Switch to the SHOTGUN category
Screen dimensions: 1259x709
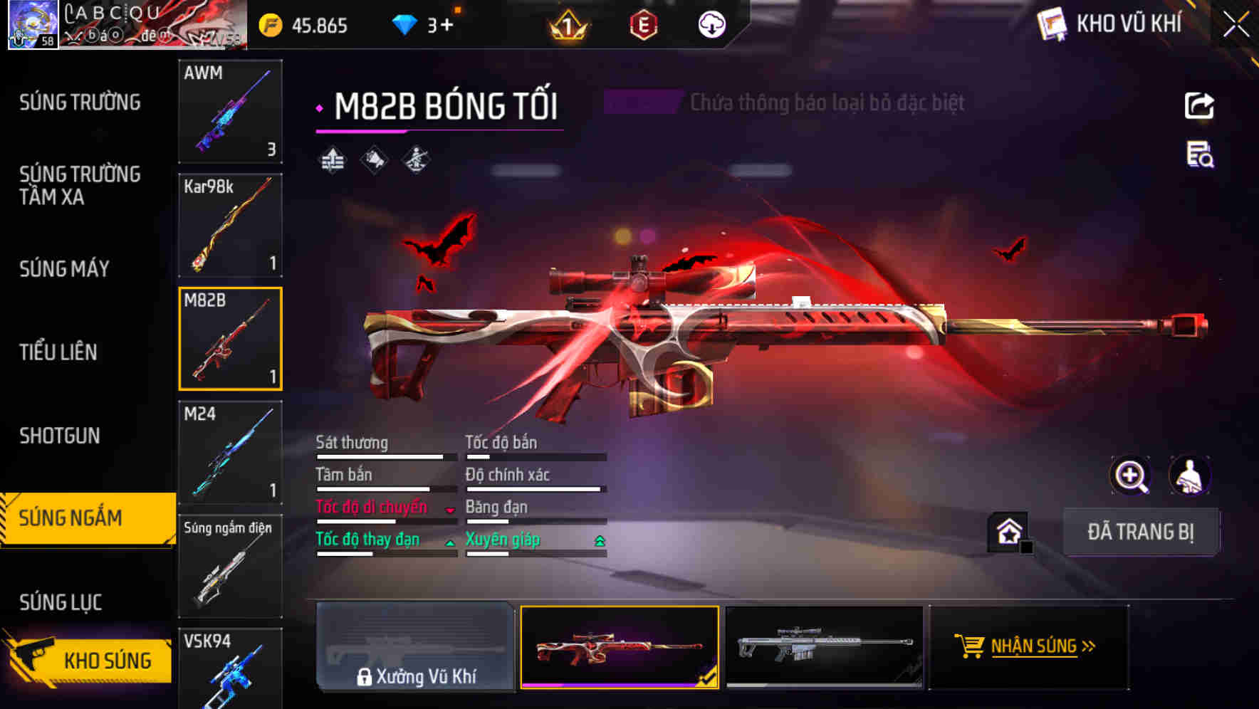pyautogui.click(x=60, y=436)
